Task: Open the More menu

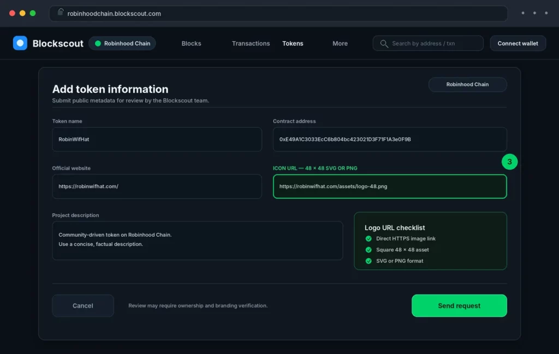Action: click(340, 44)
